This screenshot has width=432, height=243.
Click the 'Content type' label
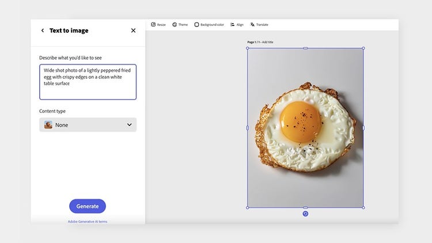(52, 111)
